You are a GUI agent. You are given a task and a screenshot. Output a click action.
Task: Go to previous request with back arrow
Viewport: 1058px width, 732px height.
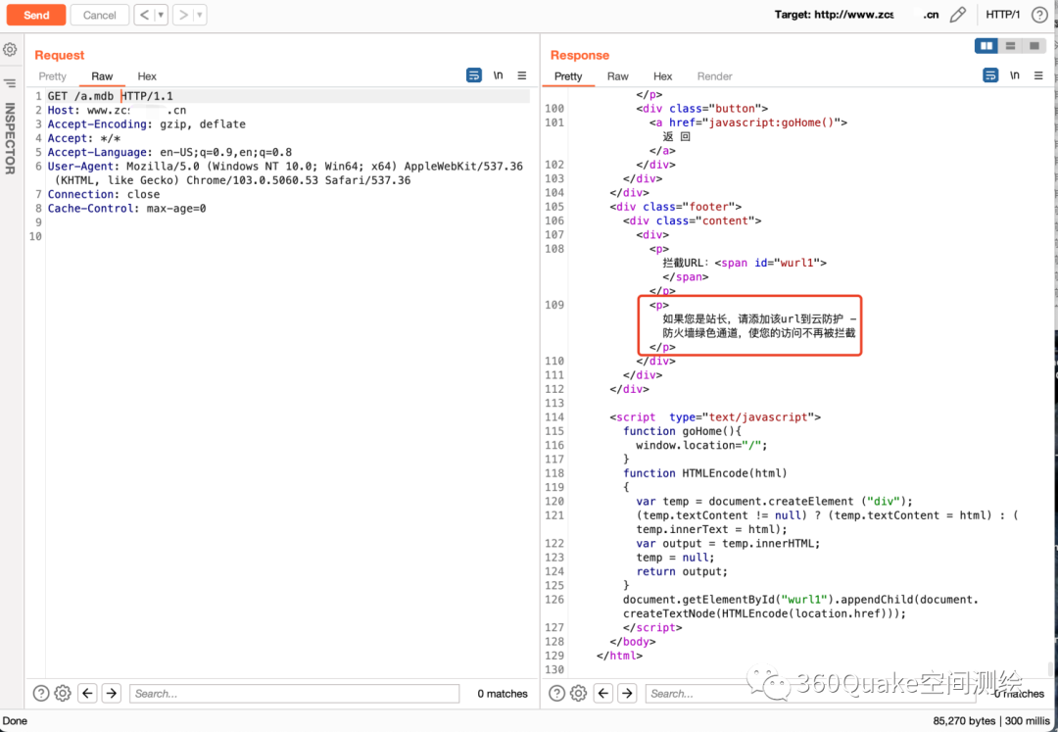(x=144, y=15)
